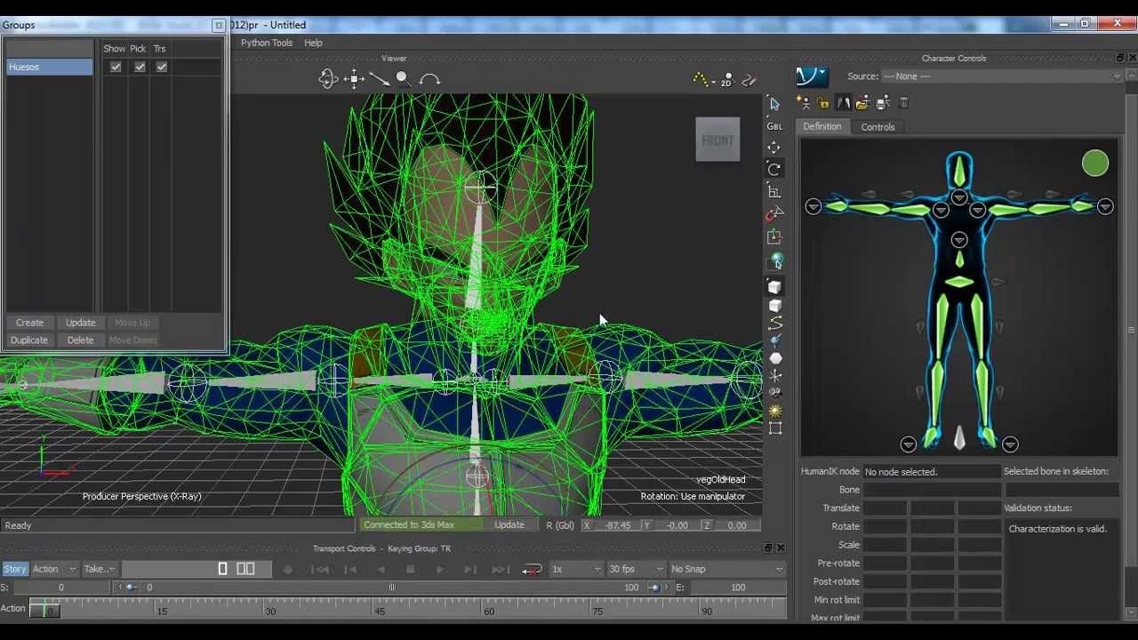
Task: Open the No Snap dropdown
Action: pyautogui.click(x=727, y=569)
